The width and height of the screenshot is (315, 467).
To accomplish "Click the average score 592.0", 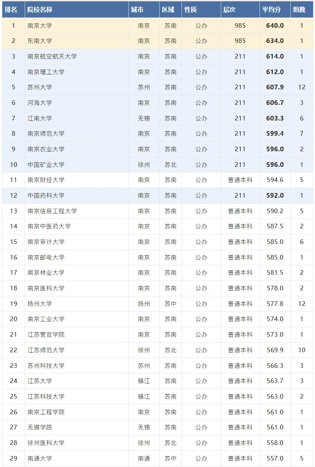I will (x=275, y=196).
